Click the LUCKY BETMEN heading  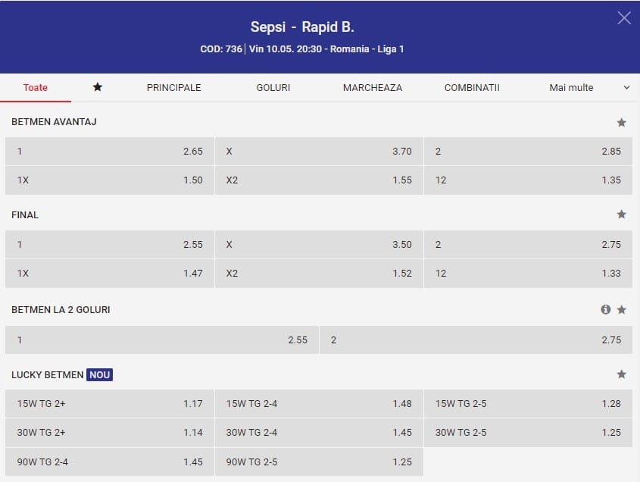pos(48,374)
